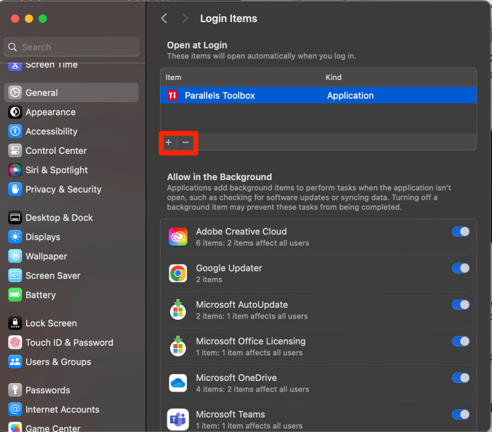Image resolution: width=492 pixels, height=432 pixels.
Task: Click the Control Center sidebar icon
Action: coord(15,151)
